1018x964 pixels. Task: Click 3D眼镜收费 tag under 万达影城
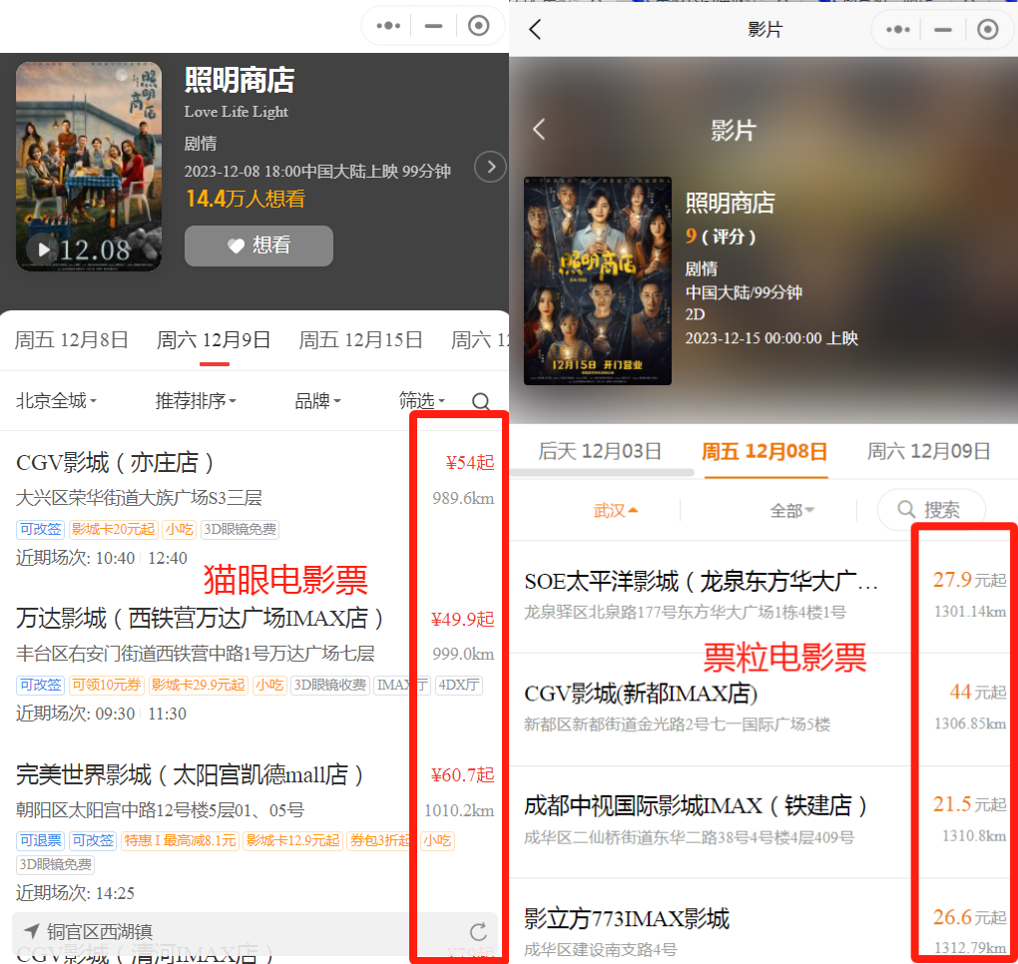pos(329,685)
